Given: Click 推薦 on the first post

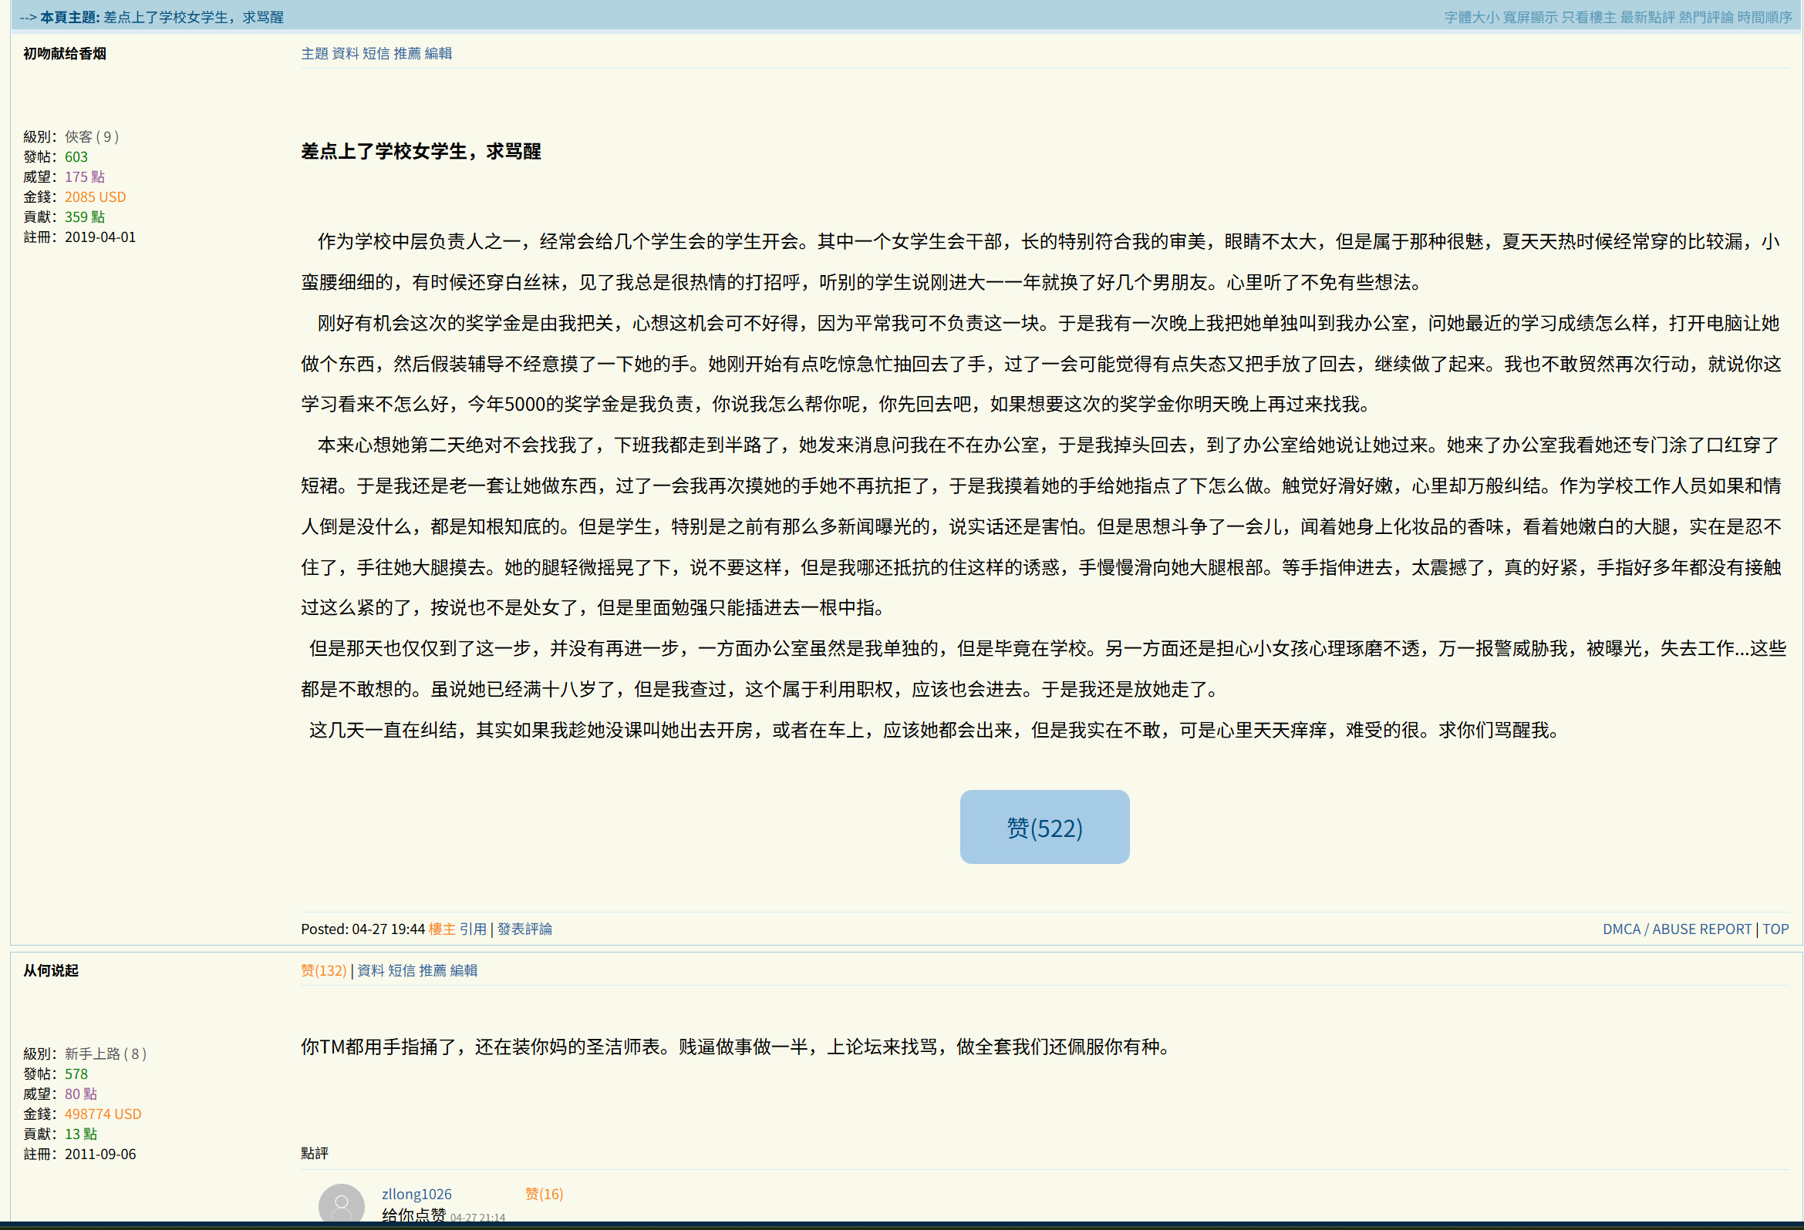Looking at the screenshot, I should (406, 53).
